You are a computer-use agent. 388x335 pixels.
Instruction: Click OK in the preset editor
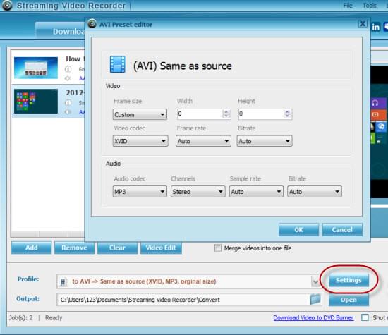(298, 230)
